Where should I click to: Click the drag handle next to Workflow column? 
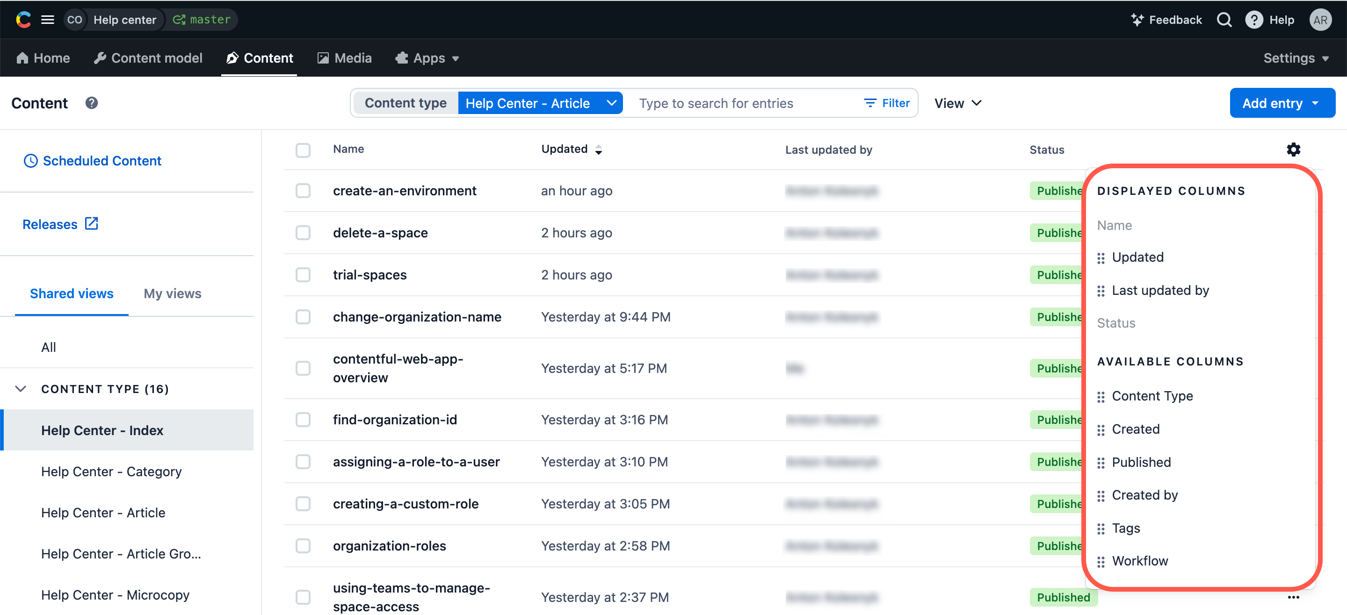click(x=1101, y=561)
